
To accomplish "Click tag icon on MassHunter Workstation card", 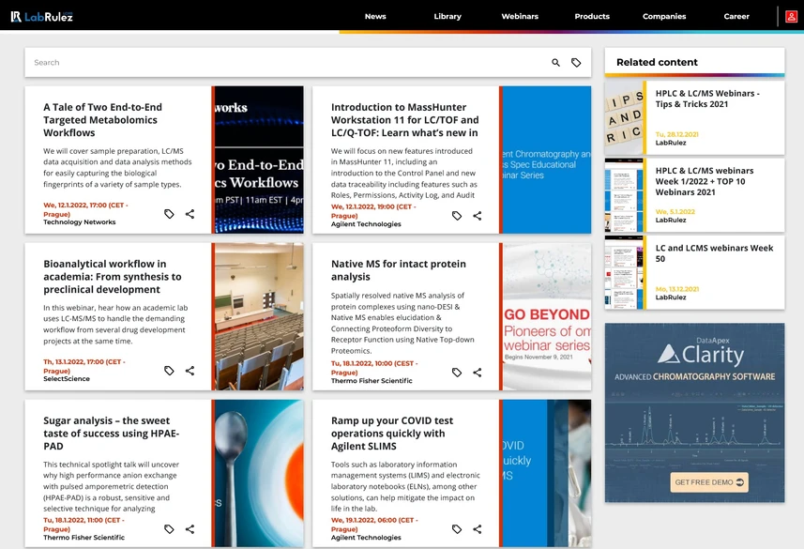I will 457,216.
